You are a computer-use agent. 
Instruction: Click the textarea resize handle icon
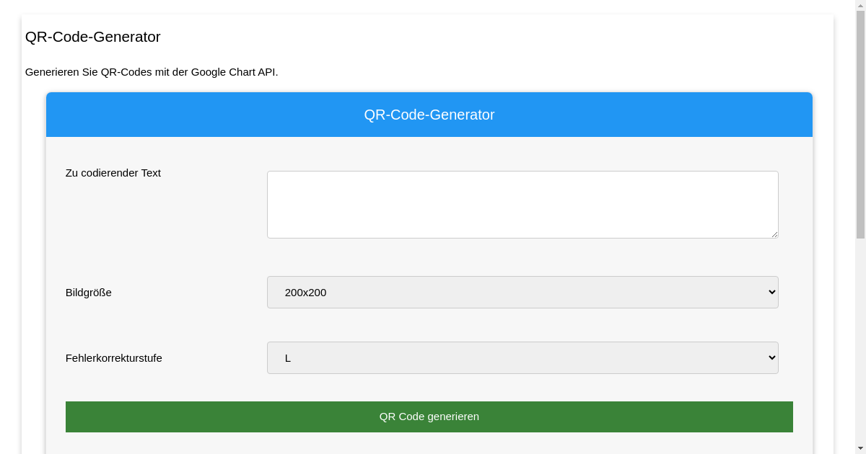click(x=774, y=234)
